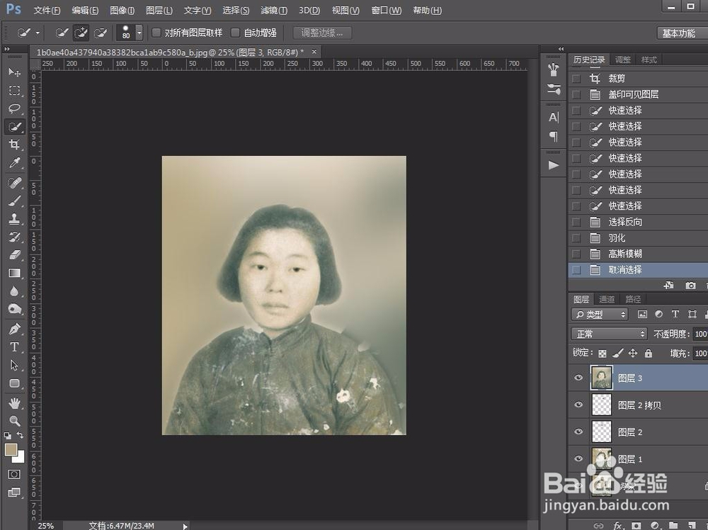The height and width of the screenshot is (530, 708).
Task: Select the Hand tool
Action: (14, 403)
